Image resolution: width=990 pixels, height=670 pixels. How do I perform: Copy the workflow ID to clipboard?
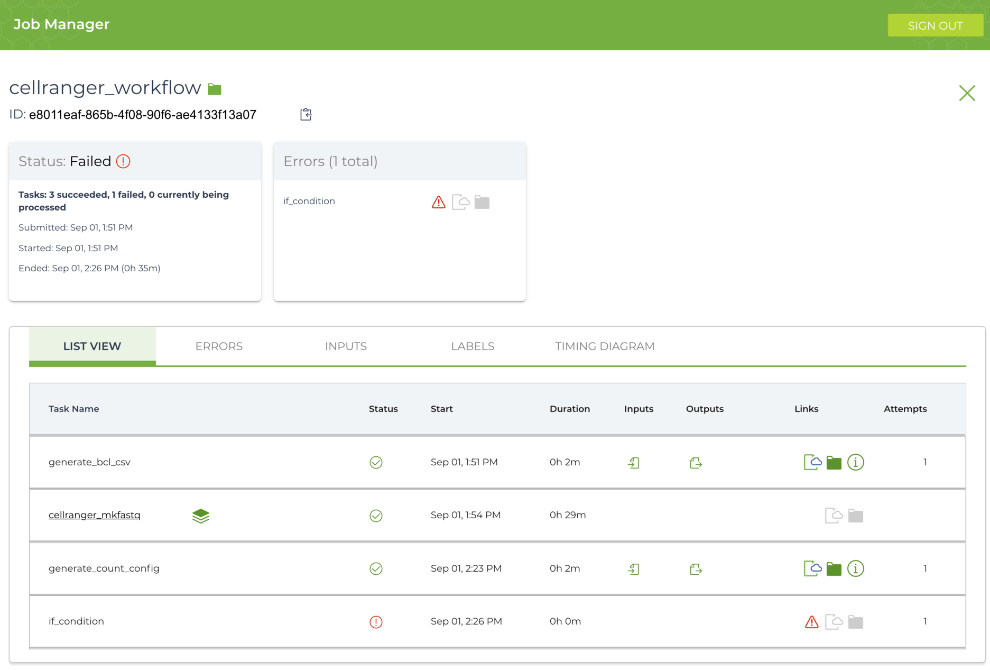tap(306, 114)
